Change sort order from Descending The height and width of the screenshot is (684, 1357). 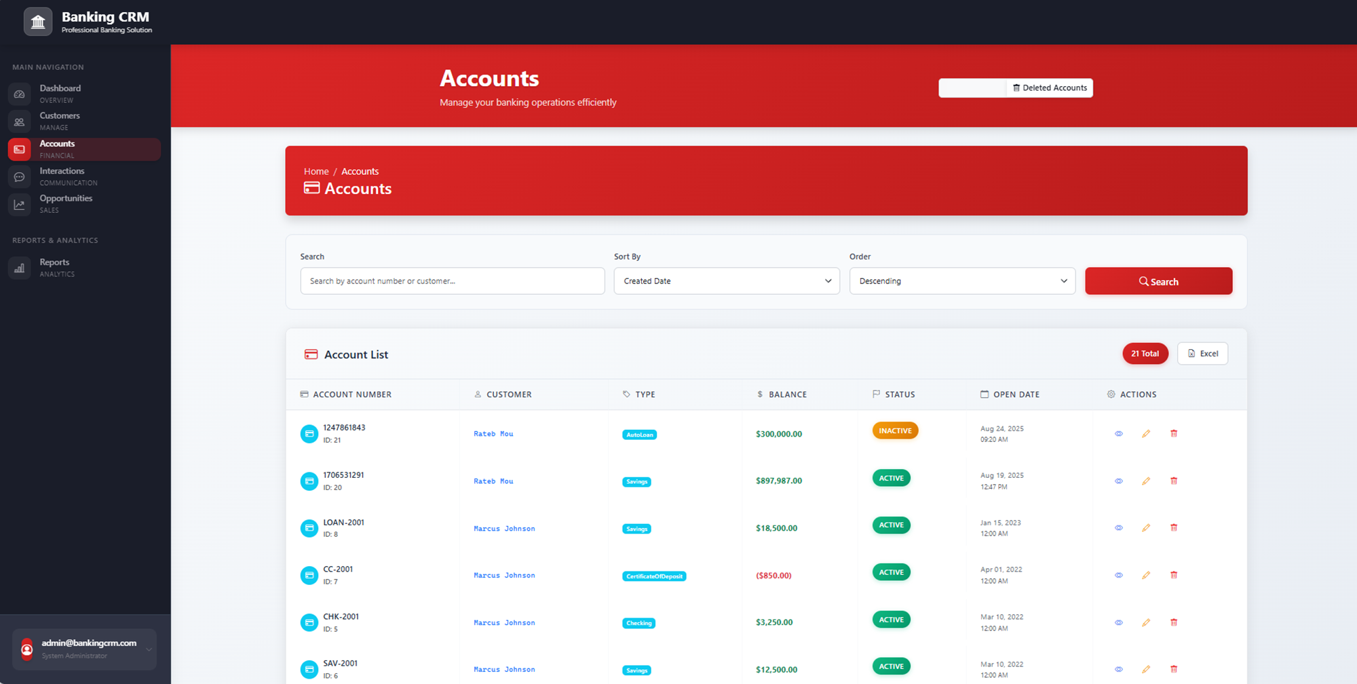[961, 281]
